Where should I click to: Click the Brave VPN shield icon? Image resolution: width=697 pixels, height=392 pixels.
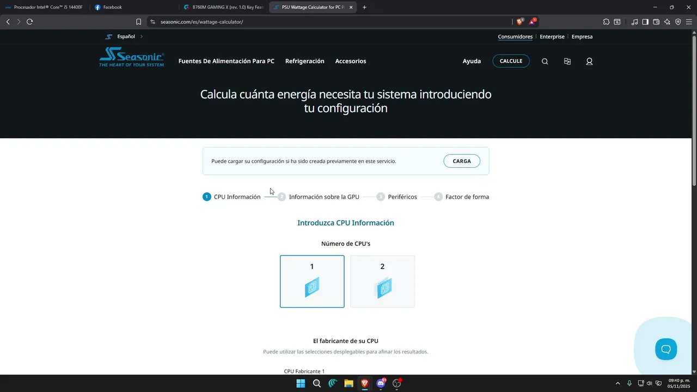click(x=678, y=22)
